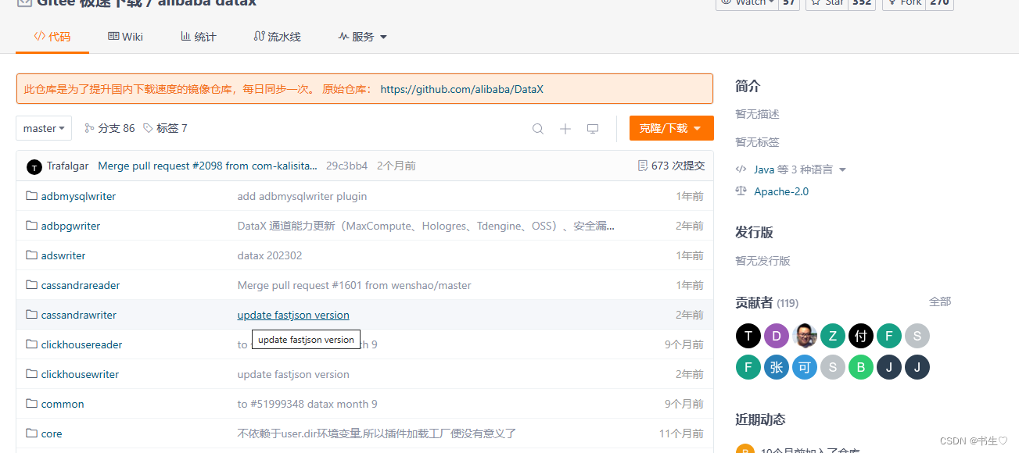
Task: Open the common folder
Action: (63, 404)
